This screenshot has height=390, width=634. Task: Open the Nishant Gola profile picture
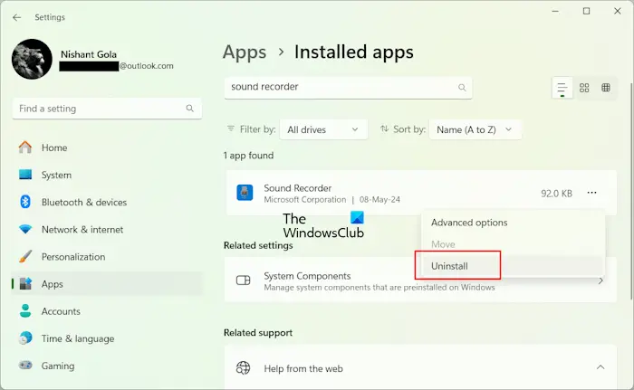[x=32, y=59]
